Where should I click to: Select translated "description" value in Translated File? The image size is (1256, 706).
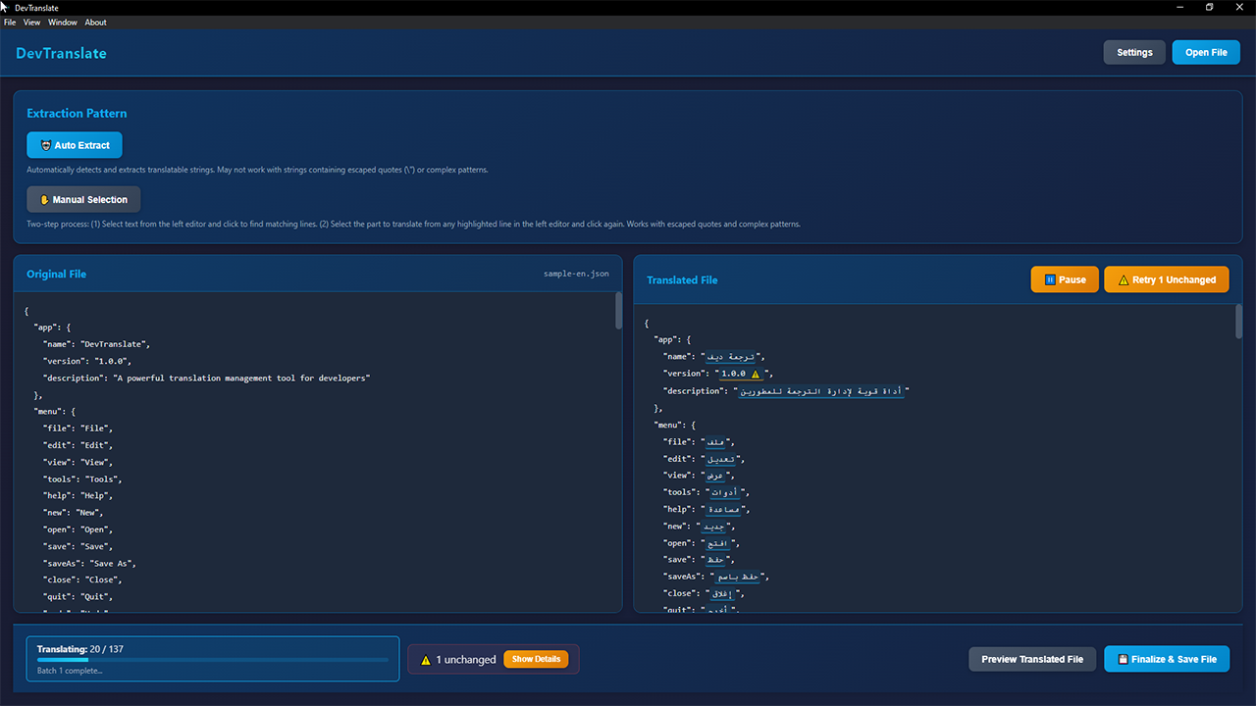(820, 390)
